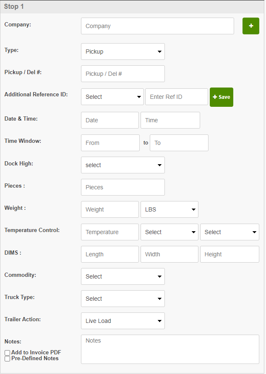Image resolution: width=266 pixels, height=374 pixels.
Task: Open the second Temperature Control select dropdown
Action: coord(229,232)
